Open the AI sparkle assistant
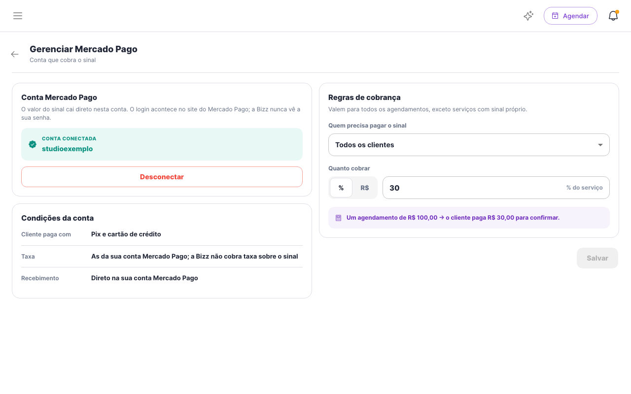Image resolution: width=631 pixels, height=394 pixels. point(528,16)
